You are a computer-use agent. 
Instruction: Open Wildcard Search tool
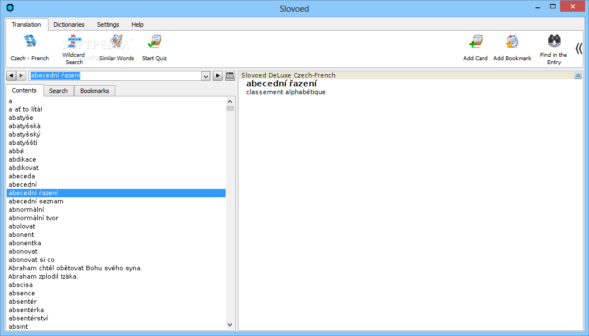[x=74, y=49]
